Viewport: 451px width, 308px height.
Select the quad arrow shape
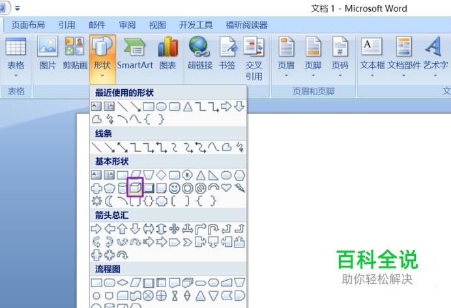point(174,229)
